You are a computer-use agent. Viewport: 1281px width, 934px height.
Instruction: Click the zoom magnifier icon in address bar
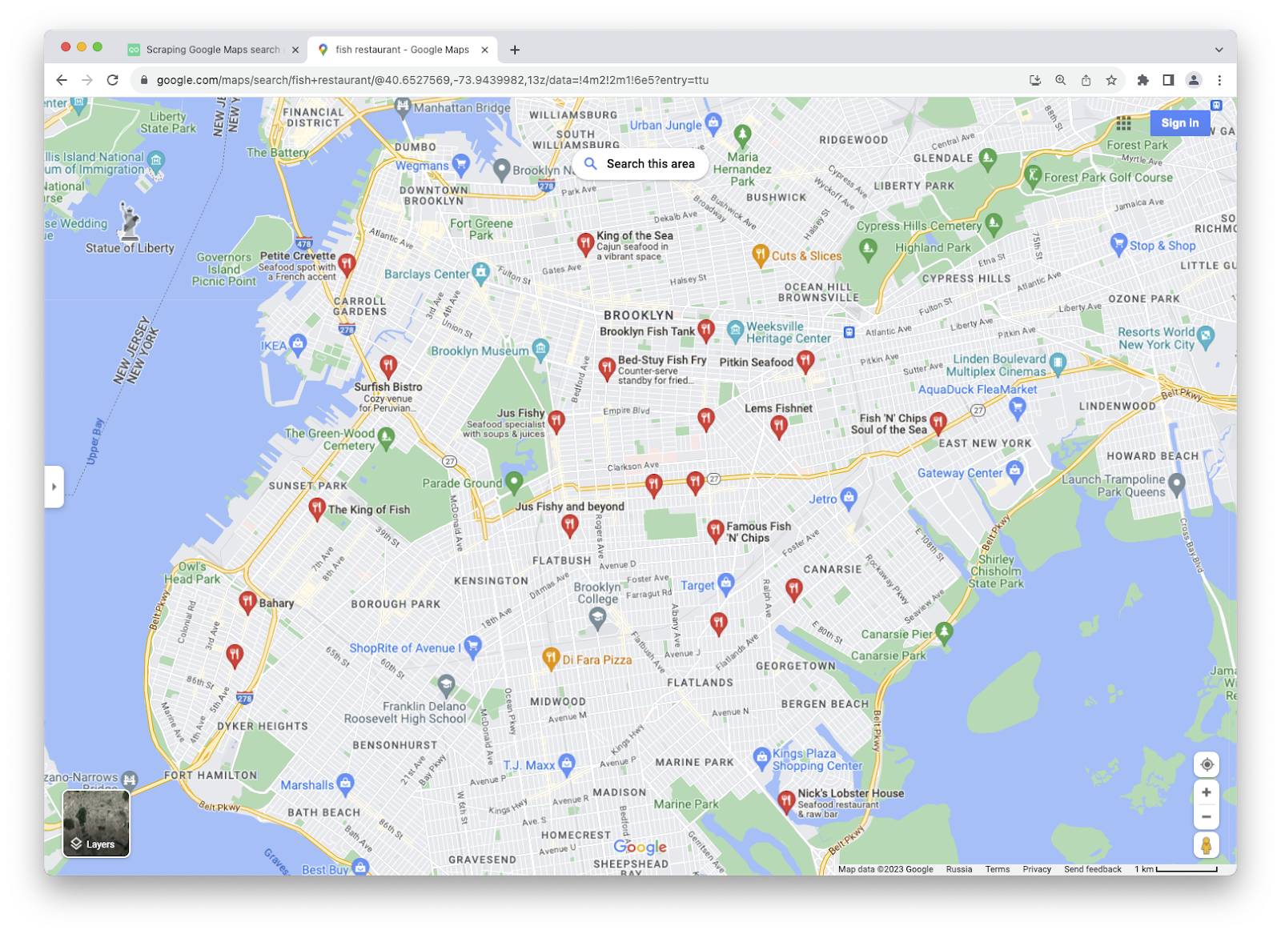click(1060, 80)
